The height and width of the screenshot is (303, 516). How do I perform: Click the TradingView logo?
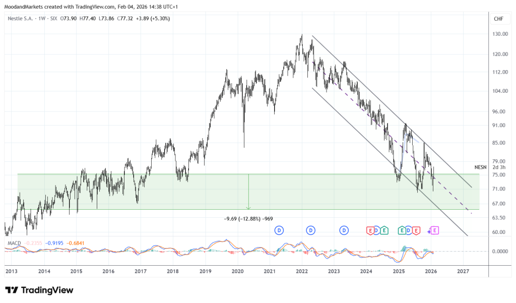(x=39, y=290)
